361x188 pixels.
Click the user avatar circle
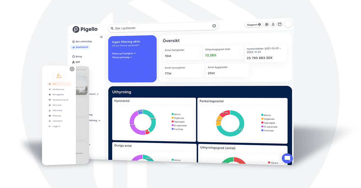(x=288, y=24)
